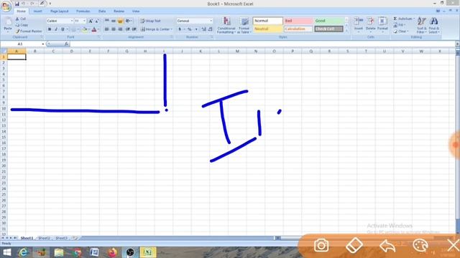The image size is (460, 258).
Task: Apply the Calculation cell style
Action: pos(298,29)
